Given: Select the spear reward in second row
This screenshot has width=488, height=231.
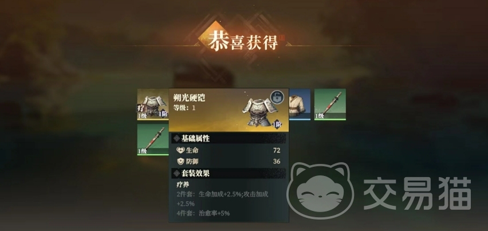Looking at the screenshot, I should pos(153,139).
